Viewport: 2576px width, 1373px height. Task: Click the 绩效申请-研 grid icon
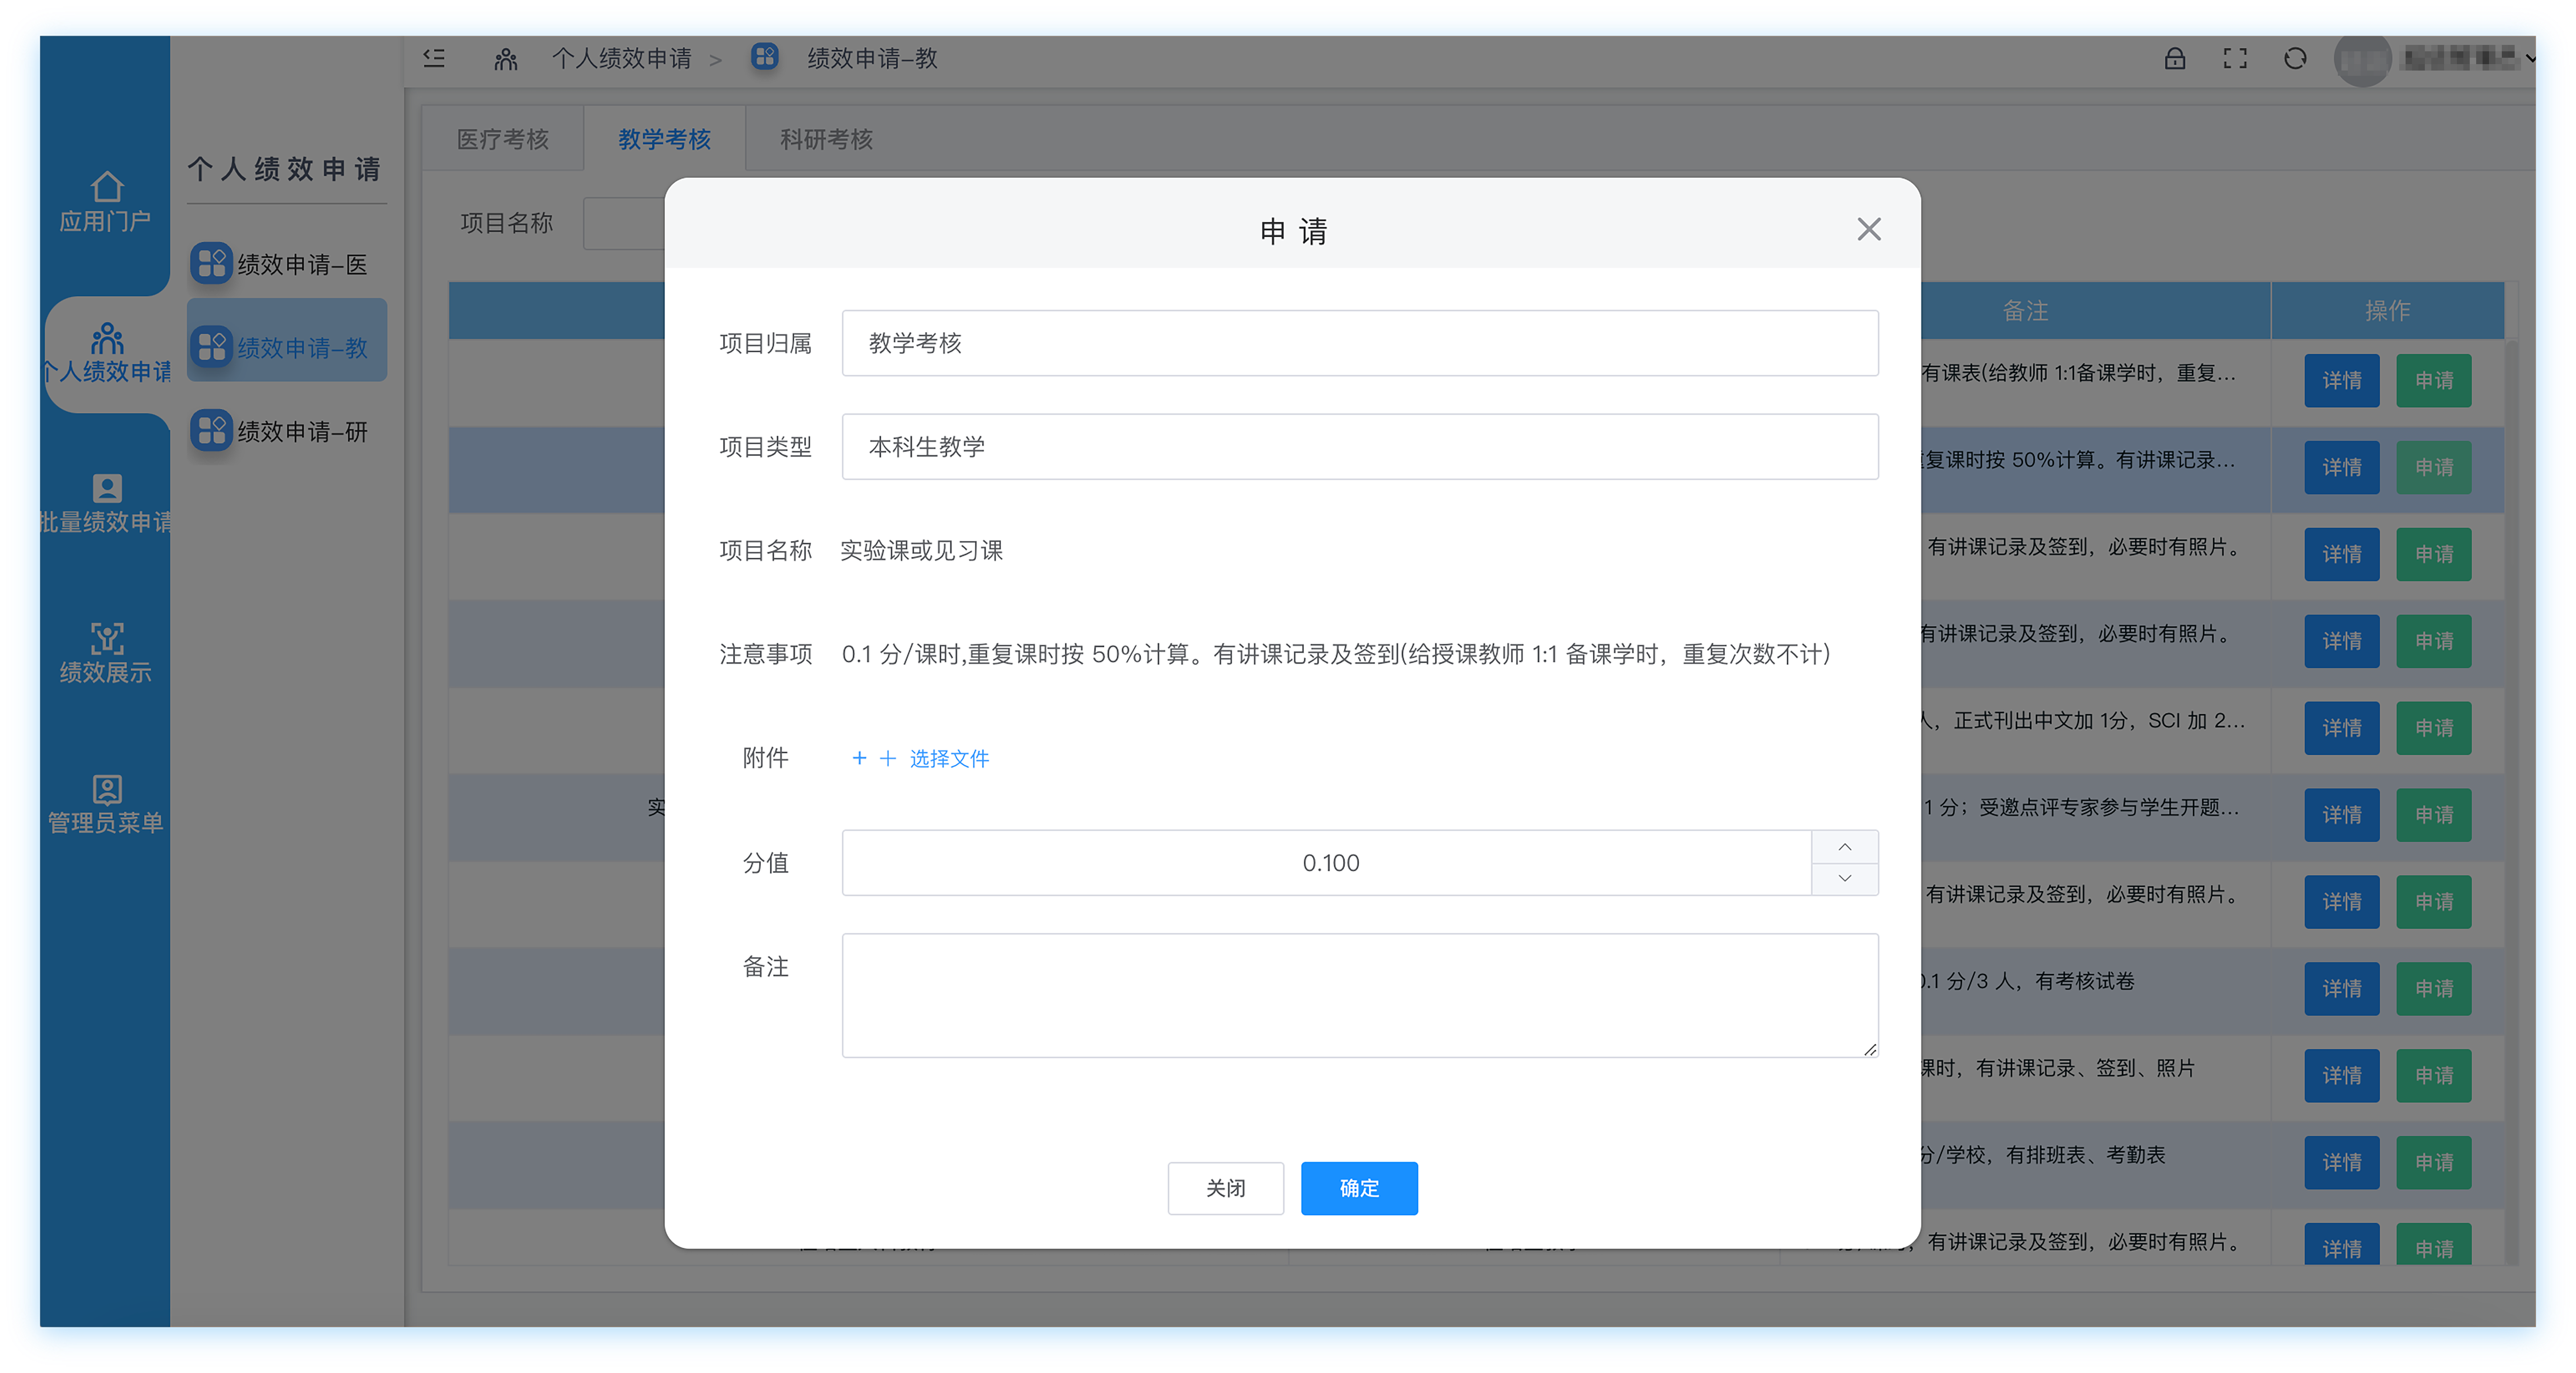[211, 430]
